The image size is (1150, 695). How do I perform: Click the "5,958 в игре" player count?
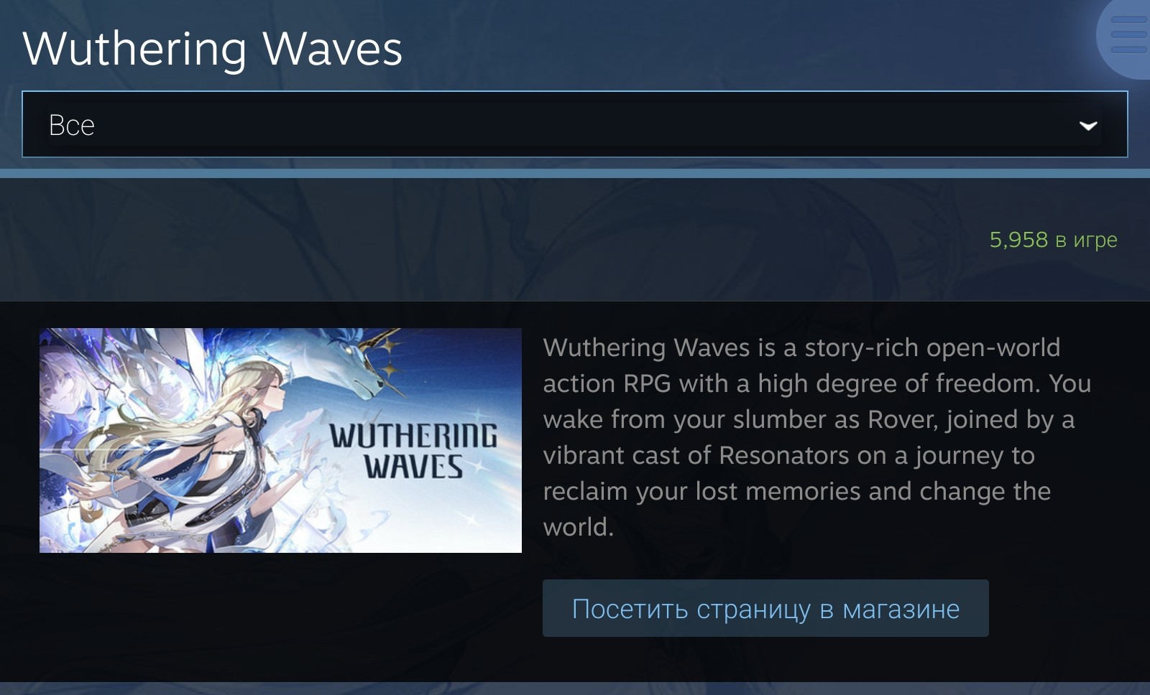tap(1053, 240)
